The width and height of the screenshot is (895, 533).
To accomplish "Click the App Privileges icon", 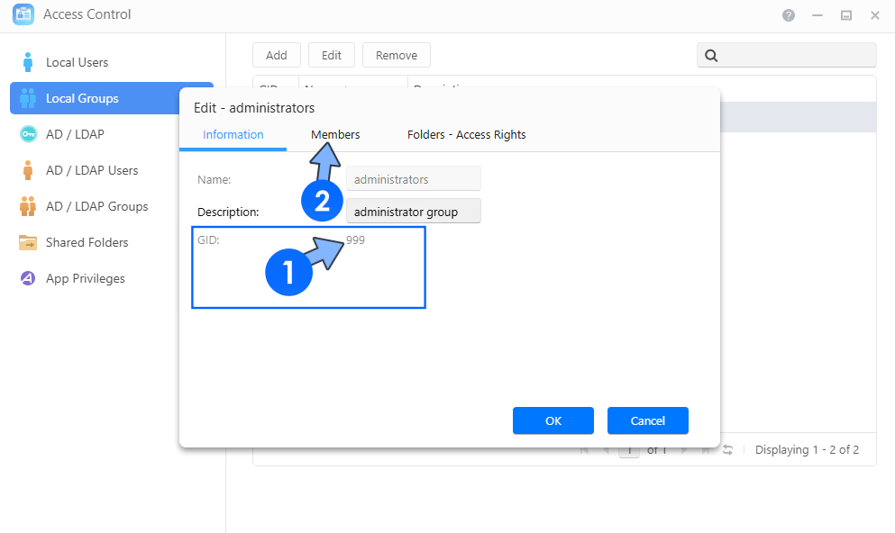I will click(27, 278).
